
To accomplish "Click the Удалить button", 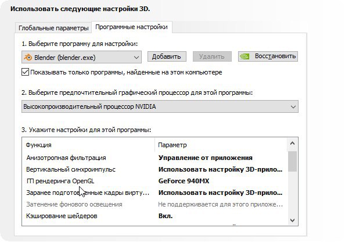I will (x=212, y=56).
